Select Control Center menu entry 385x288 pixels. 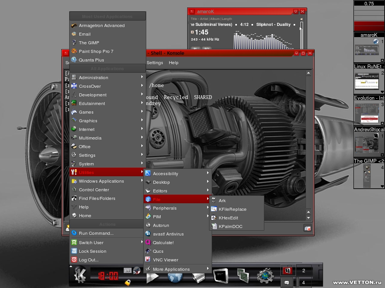point(94,190)
